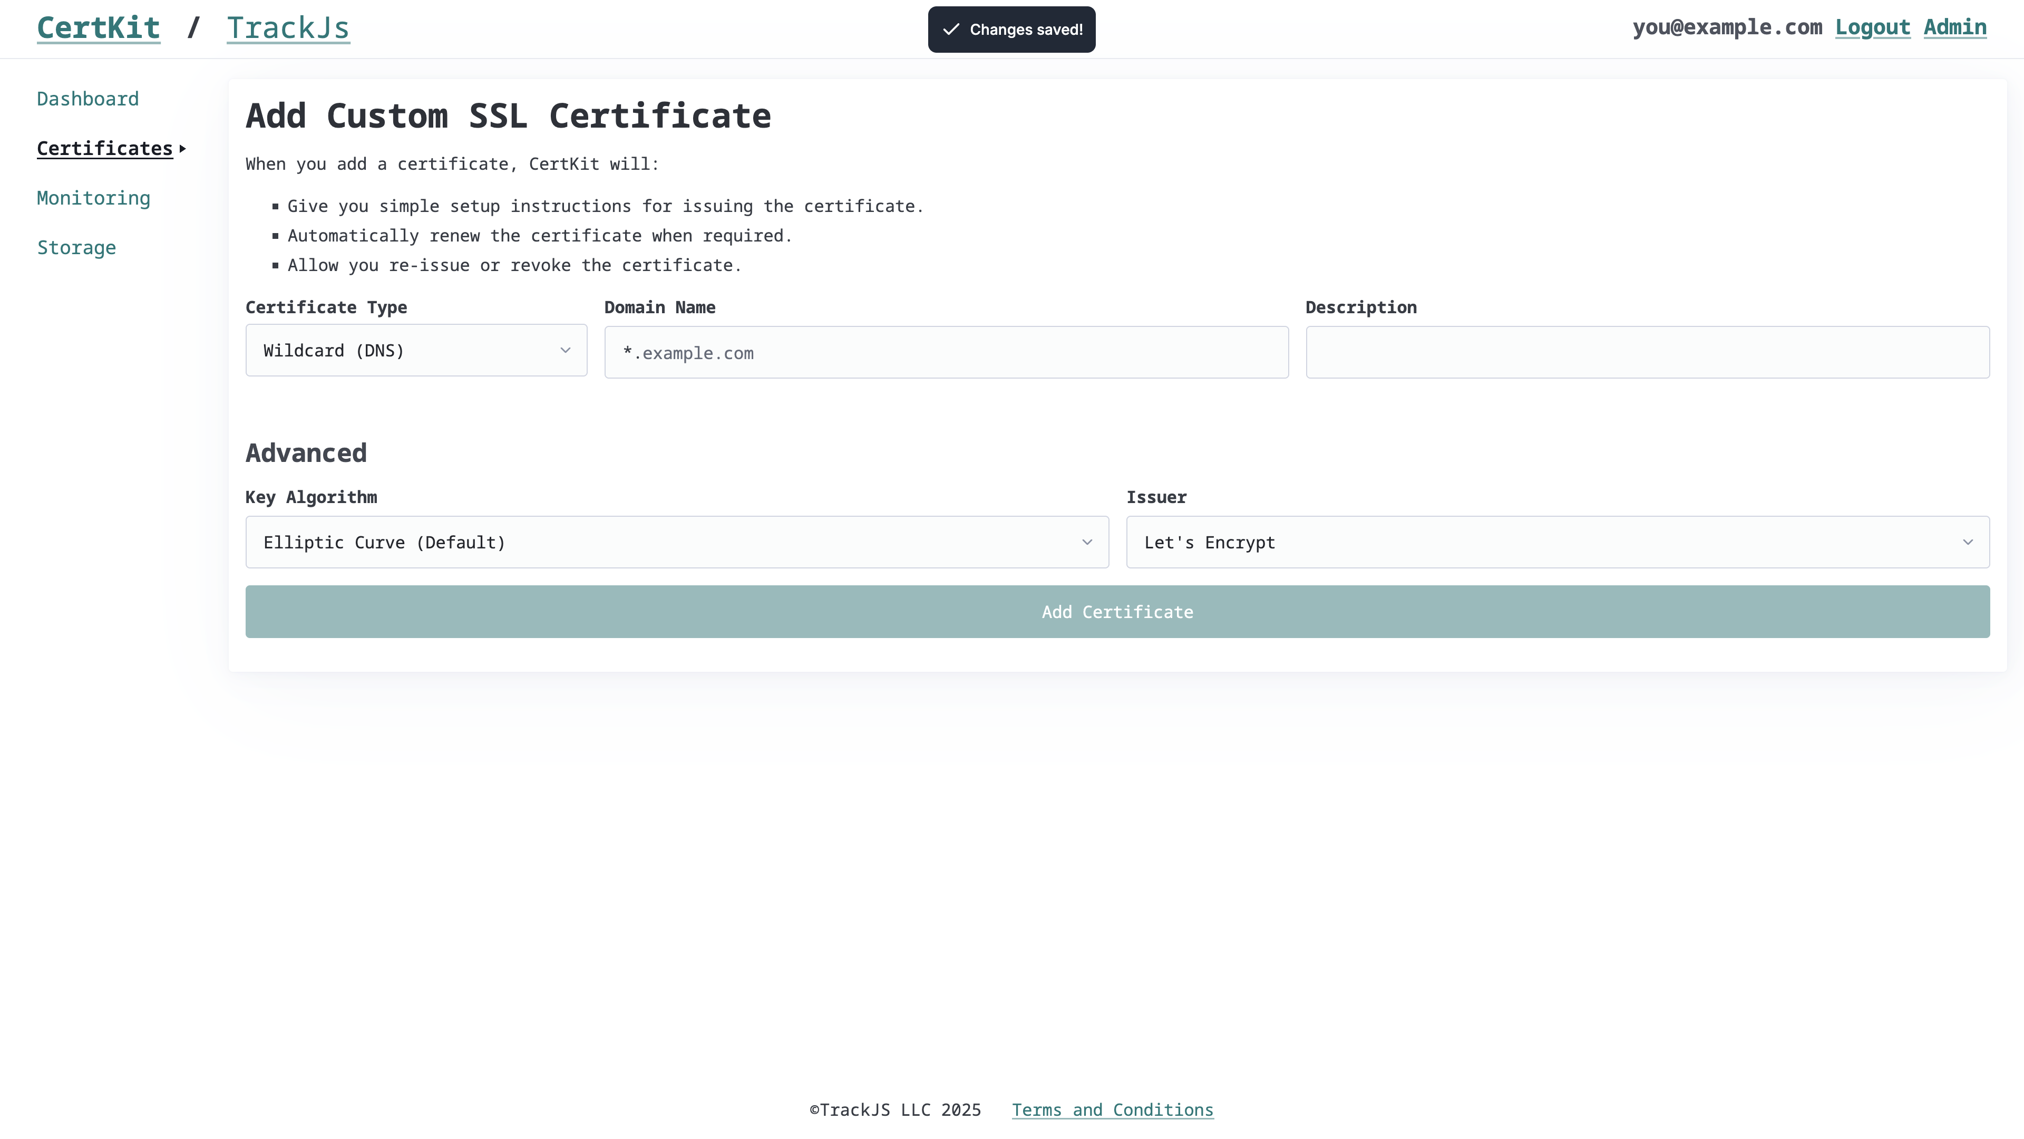The width and height of the screenshot is (2024, 1139).
Task: Go to Dashboard in sidebar
Action: point(87,99)
